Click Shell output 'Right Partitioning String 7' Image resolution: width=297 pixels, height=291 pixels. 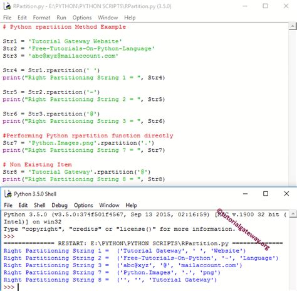click(112, 272)
